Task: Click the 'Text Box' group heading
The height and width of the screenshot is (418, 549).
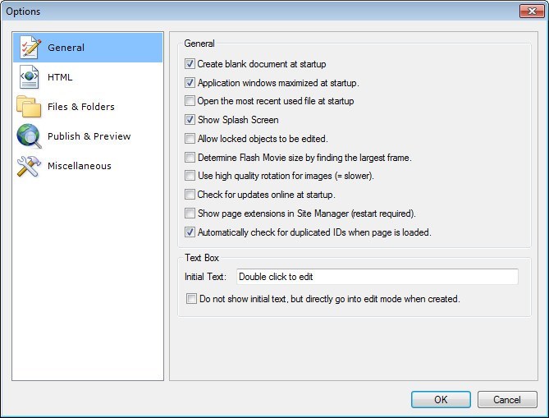Action: point(202,258)
